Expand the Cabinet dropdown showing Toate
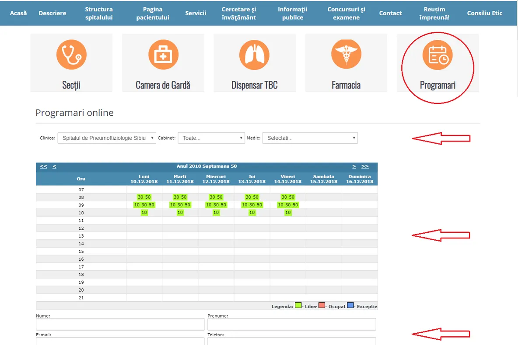The image size is (518, 345). 211,138
